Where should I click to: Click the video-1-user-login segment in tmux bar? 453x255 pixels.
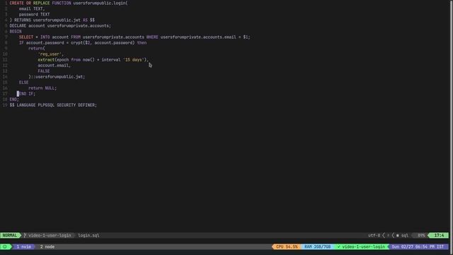click(x=361, y=246)
